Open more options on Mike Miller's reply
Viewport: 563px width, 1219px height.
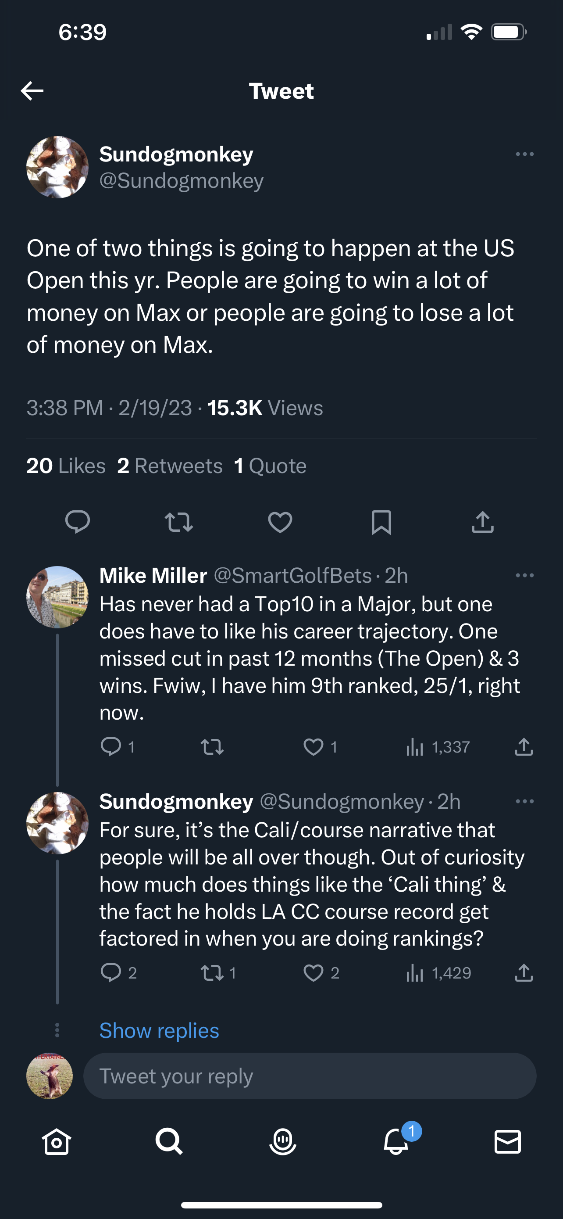(x=524, y=575)
